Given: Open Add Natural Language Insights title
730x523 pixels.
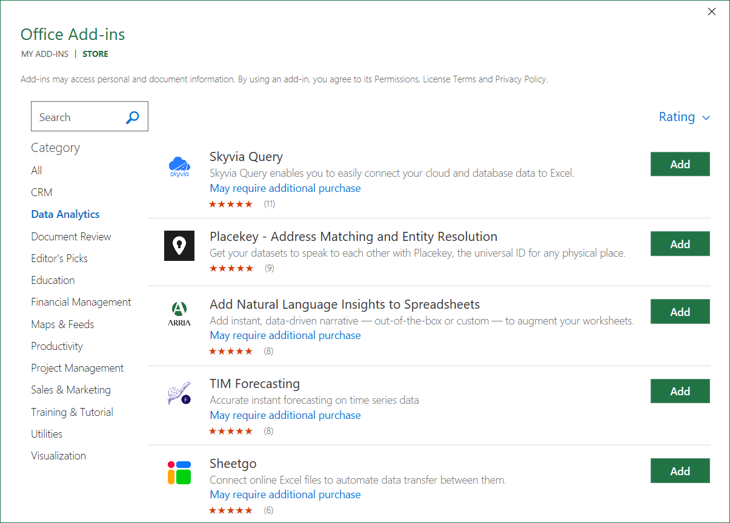Looking at the screenshot, I should (x=345, y=304).
